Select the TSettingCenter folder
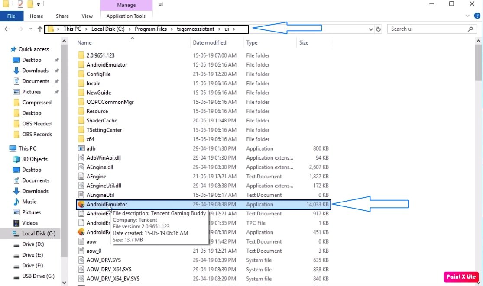Viewport: 483px width, 286px height. click(104, 130)
